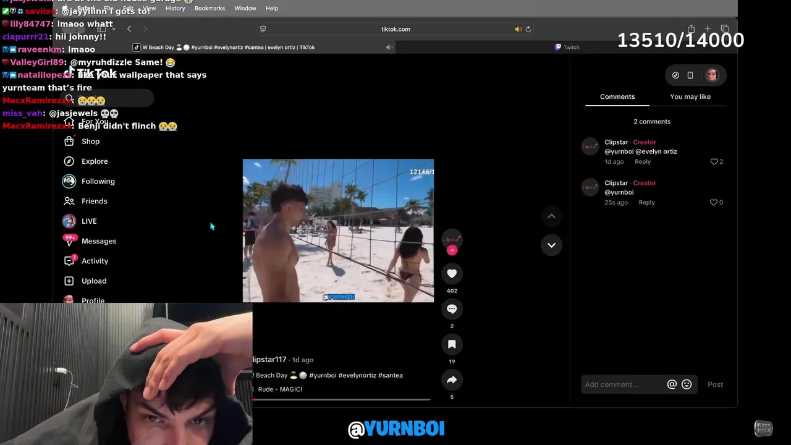
Task: Open the #santea hashtag in caption
Action: tap(390, 375)
